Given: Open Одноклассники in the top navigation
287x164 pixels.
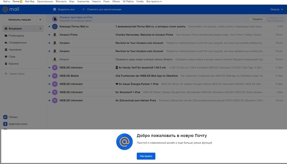Looking at the screenshot, I should 45,2.
